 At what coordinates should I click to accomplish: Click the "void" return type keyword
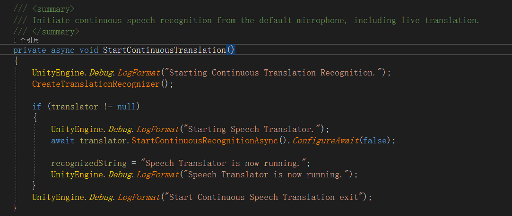[x=89, y=50]
